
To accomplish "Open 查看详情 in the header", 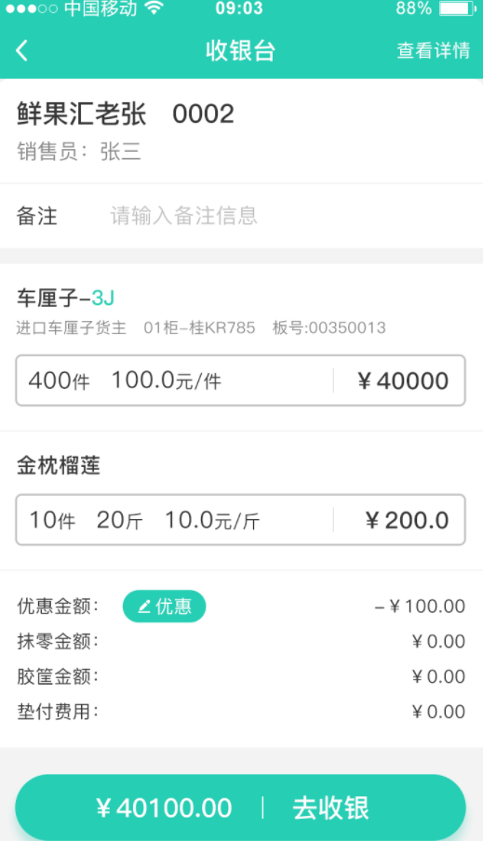I will (x=433, y=50).
